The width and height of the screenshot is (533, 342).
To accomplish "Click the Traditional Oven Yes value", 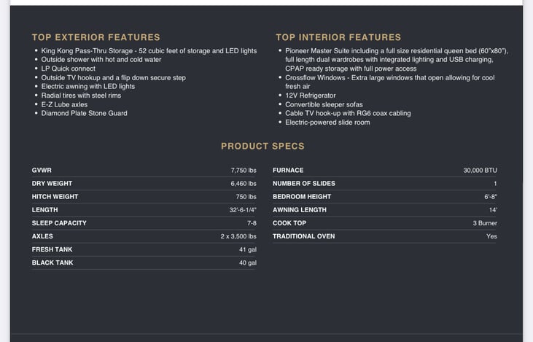I will click(x=491, y=236).
